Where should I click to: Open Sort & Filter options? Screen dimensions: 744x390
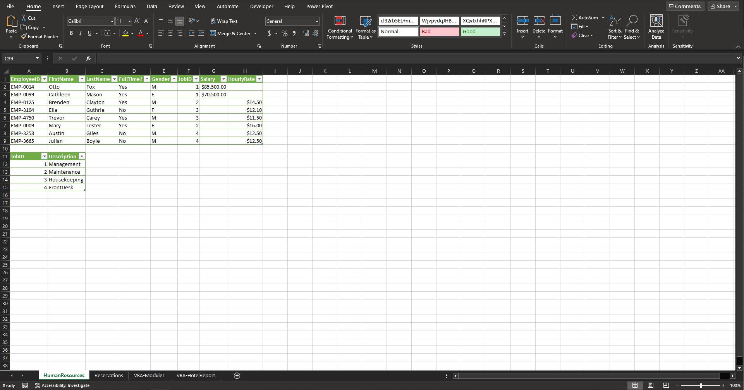(x=614, y=27)
